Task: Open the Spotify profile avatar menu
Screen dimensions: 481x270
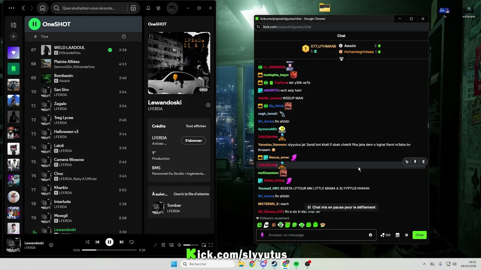Action: tap(172, 8)
